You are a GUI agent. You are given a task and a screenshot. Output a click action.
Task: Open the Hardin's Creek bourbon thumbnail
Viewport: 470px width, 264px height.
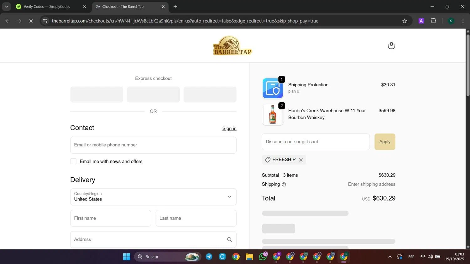273,114
